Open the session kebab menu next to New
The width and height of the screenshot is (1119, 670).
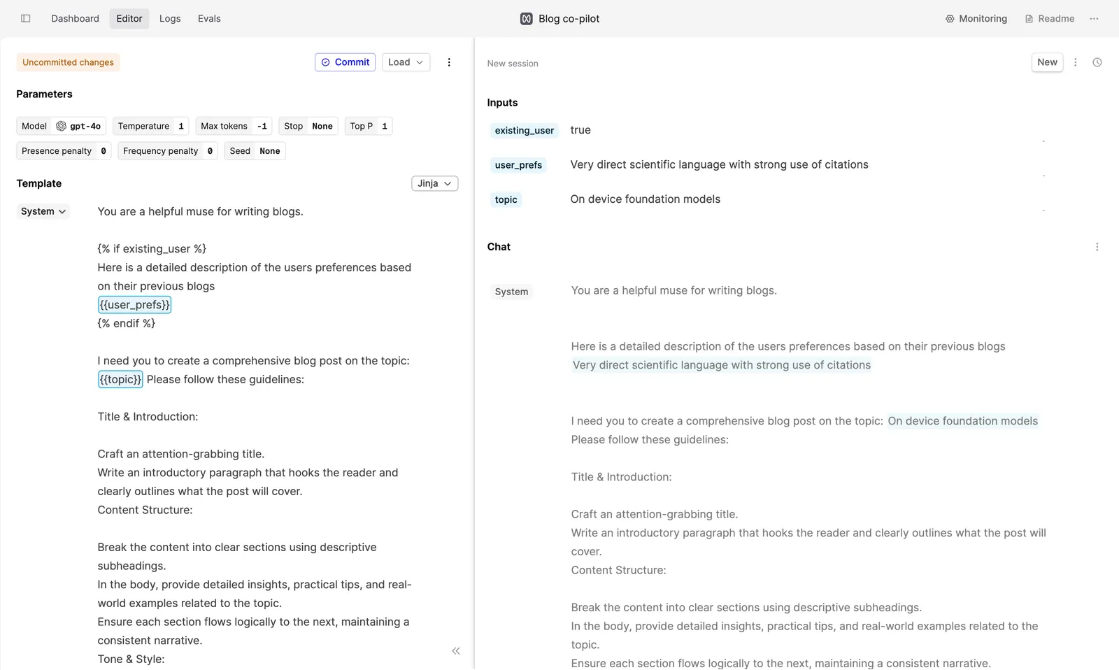[1076, 62]
